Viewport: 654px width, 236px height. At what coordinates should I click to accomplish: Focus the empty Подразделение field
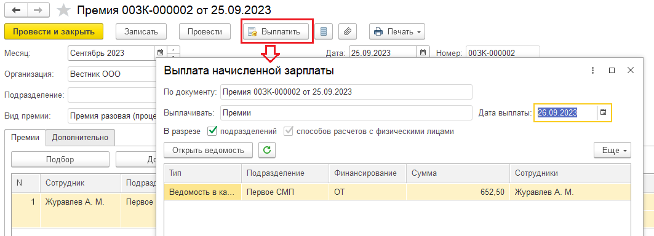[x=112, y=95]
